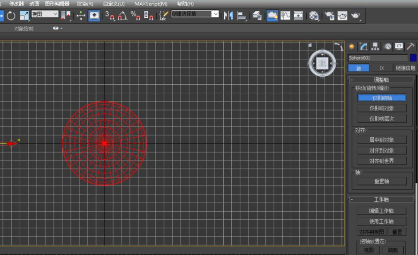Toggle Keyboard Shortcut Override icon
This screenshot has height=255, width=418.
click(94, 16)
